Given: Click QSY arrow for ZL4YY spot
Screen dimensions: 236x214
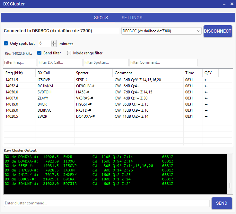Looking at the screenshot, I should click(x=206, y=98).
